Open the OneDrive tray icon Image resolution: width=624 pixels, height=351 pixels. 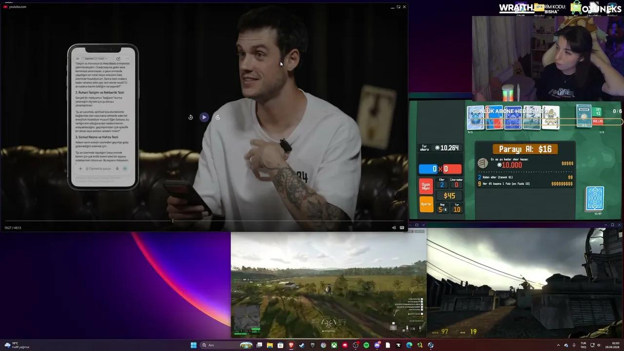(x=566, y=345)
